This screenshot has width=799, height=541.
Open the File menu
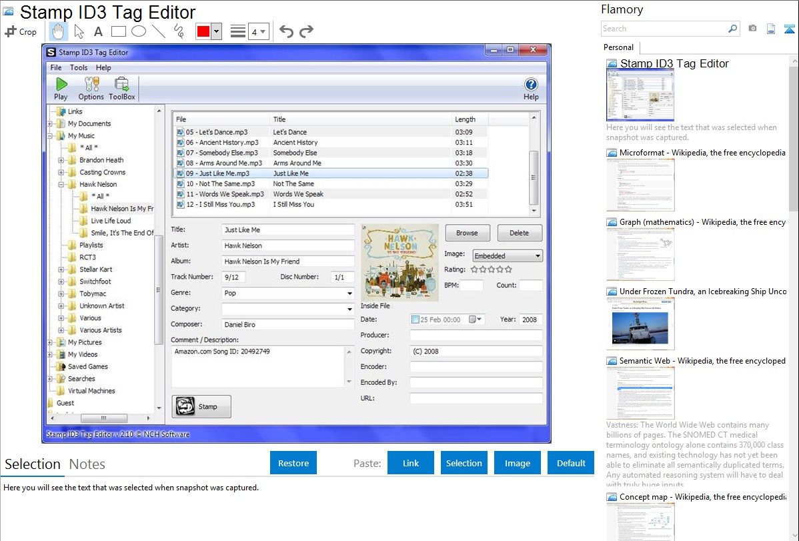coord(55,67)
